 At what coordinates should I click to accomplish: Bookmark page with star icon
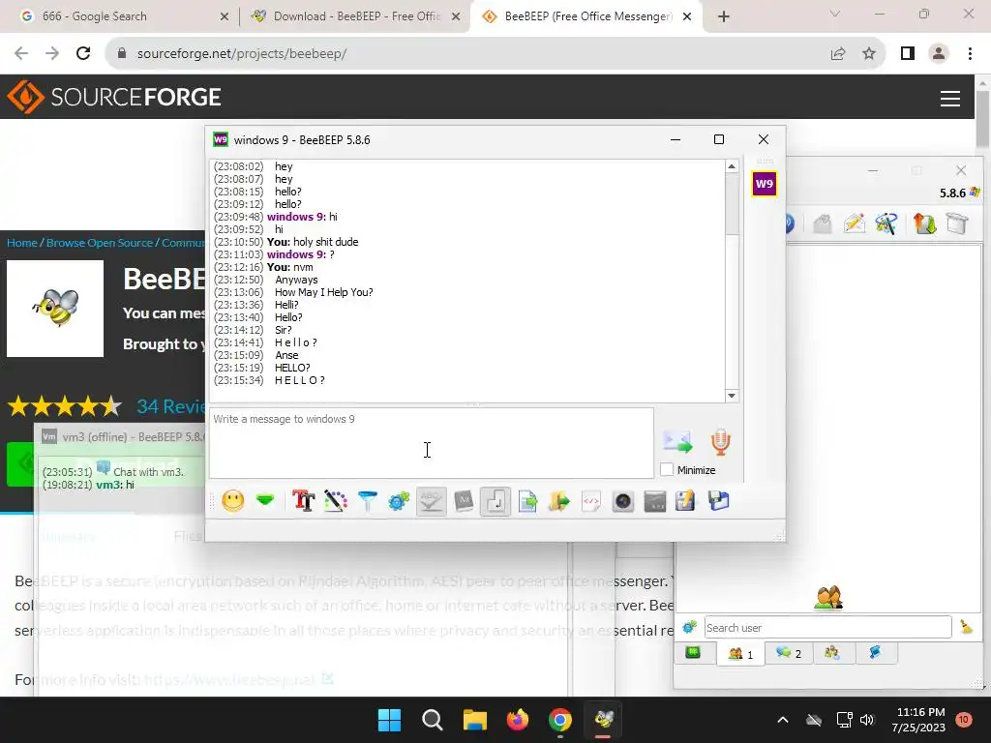click(869, 54)
